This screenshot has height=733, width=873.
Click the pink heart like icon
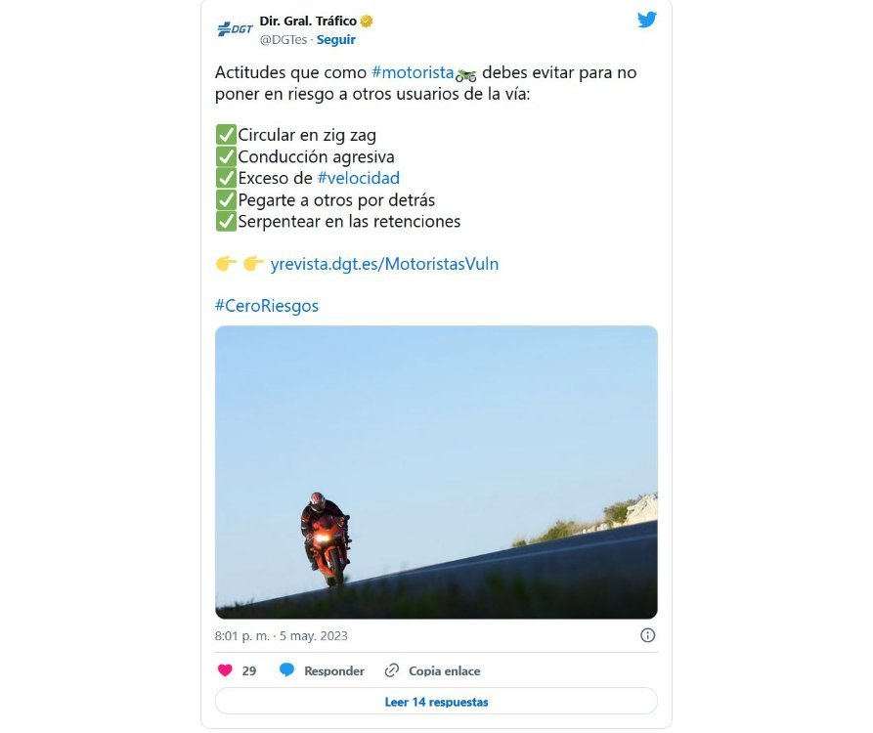225,670
